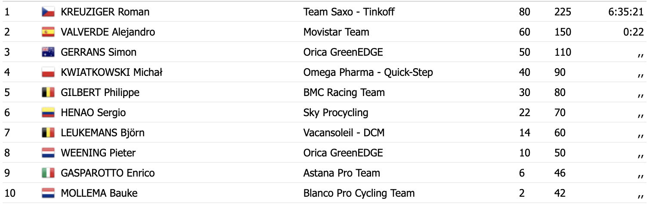Image resolution: width=662 pixels, height=204 pixels.
Task: Open rider page for VALVERDE Alejandro
Action: pos(108,32)
